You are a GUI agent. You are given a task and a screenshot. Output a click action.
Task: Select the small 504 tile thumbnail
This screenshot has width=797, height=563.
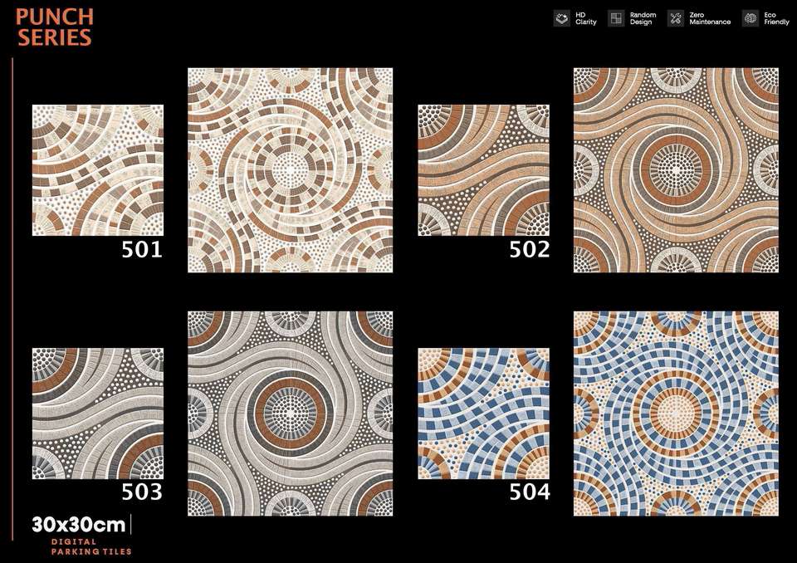point(484,414)
